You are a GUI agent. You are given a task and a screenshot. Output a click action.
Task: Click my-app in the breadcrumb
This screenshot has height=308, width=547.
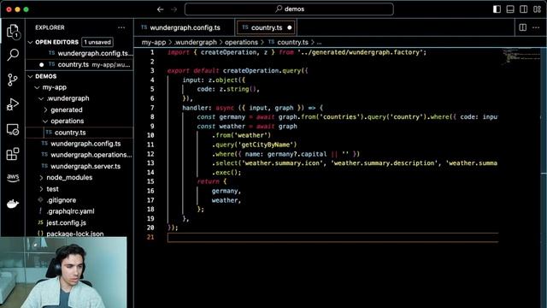pos(154,42)
